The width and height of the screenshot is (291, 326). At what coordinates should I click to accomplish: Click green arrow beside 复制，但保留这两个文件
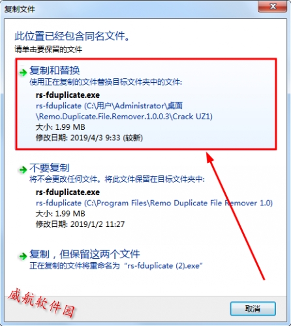click(x=23, y=256)
